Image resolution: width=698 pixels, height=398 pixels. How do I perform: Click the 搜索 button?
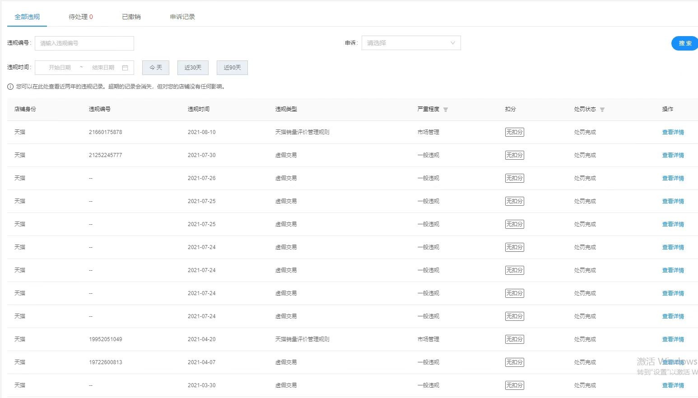(x=685, y=43)
